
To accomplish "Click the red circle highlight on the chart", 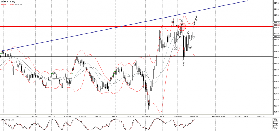I will pos(182,27).
